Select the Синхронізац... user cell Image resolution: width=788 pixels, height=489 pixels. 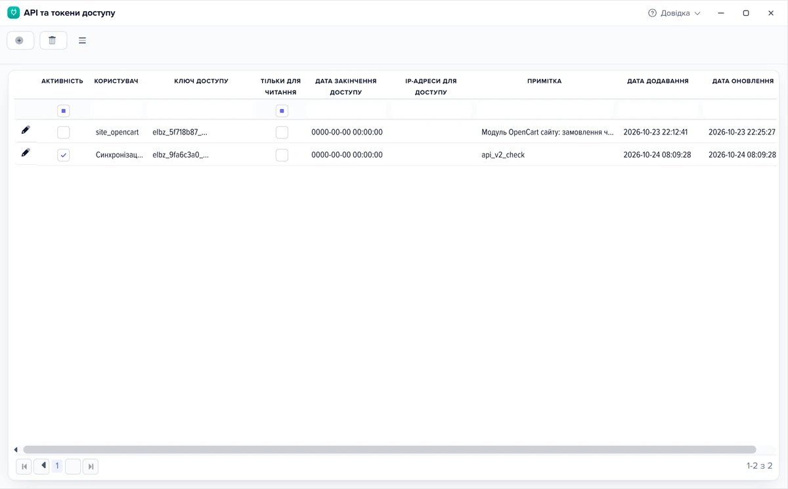tap(120, 155)
